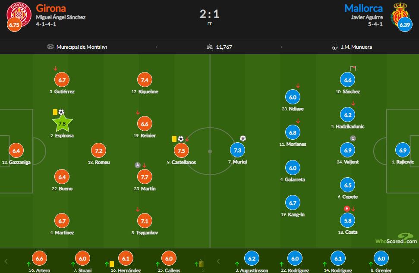Show previous Mallorca substitutes with left chevron
419x273 pixels.
[x=218, y=261]
